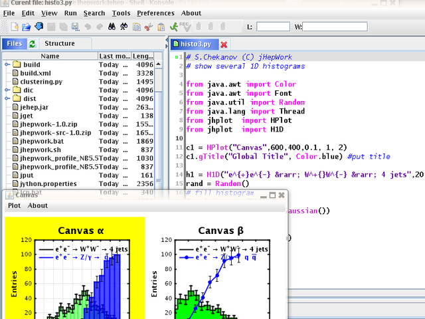The height and width of the screenshot is (319, 425).
Task: Refresh the file list with green arrows icon
Action: (x=32, y=44)
